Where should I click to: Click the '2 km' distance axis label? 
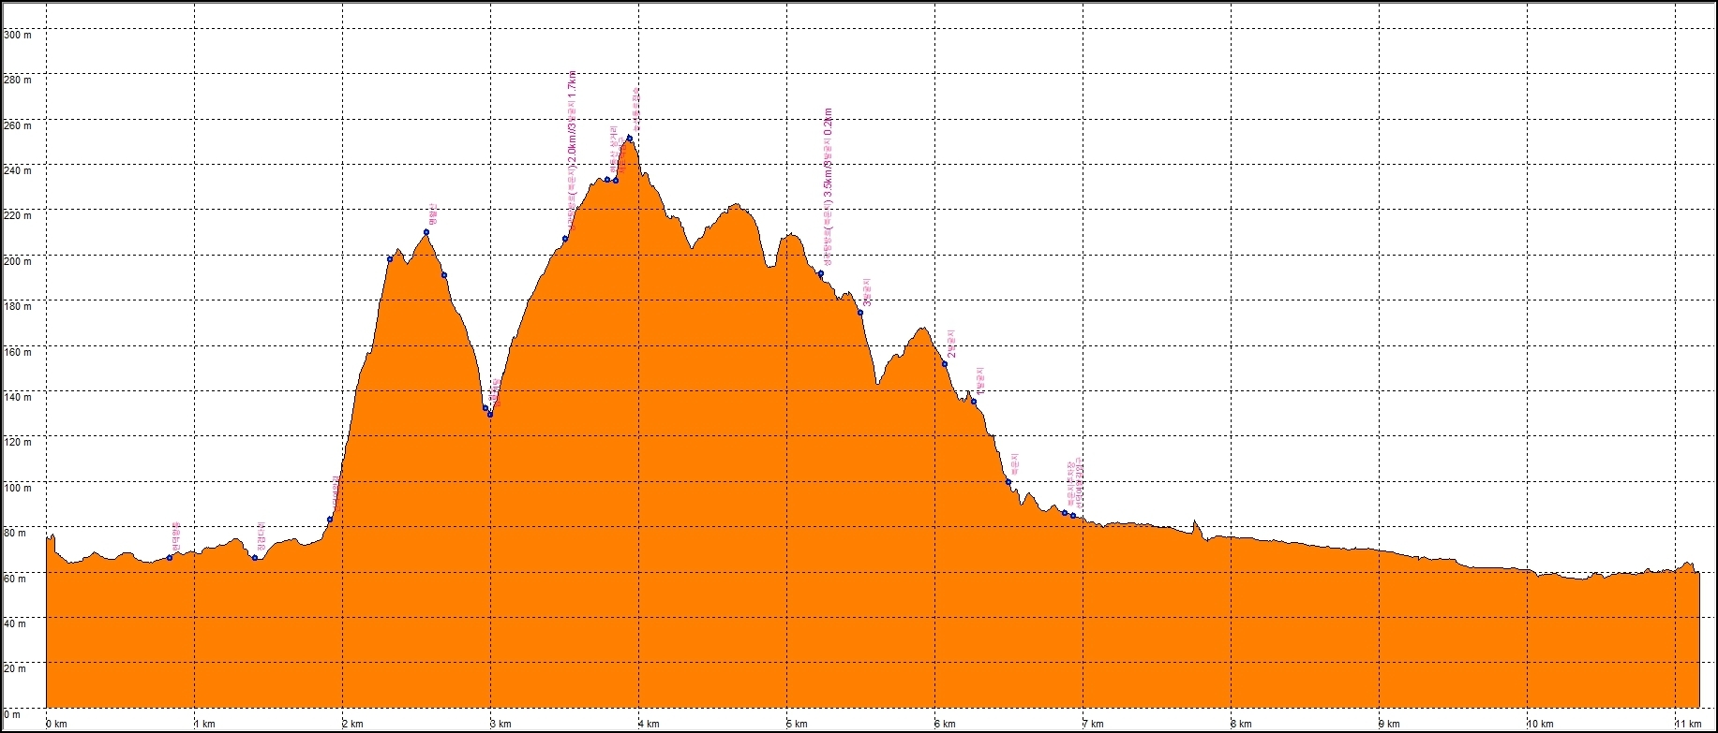[353, 724]
